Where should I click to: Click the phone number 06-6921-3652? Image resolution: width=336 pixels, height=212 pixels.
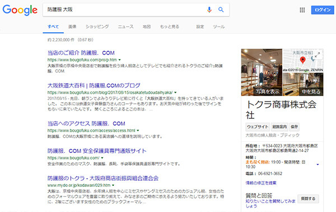tap(270, 174)
